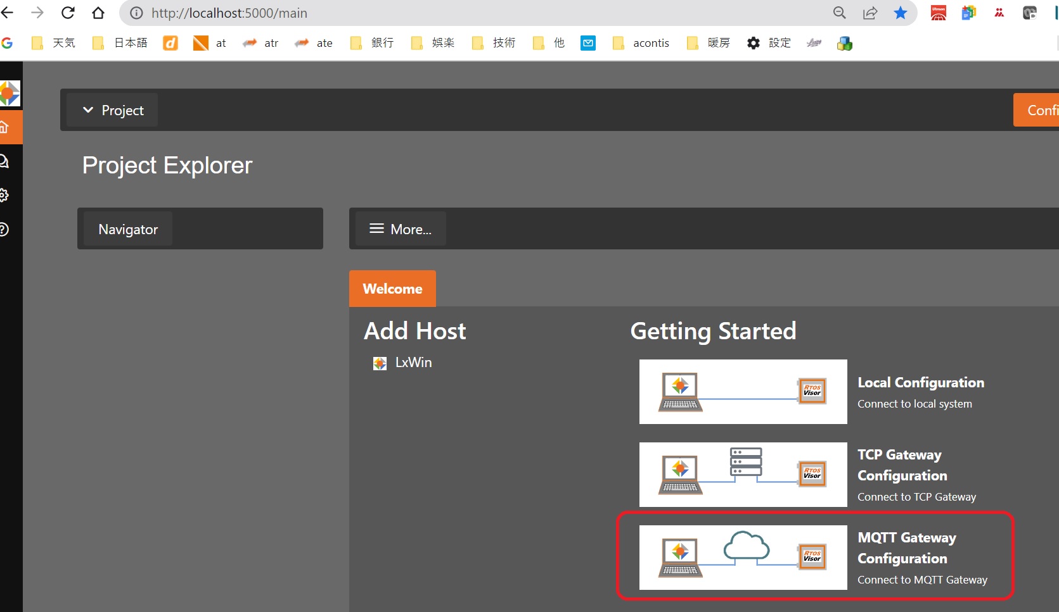Expand the Project dropdown menu
This screenshot has width=1059, height=612.
[113, 110]
